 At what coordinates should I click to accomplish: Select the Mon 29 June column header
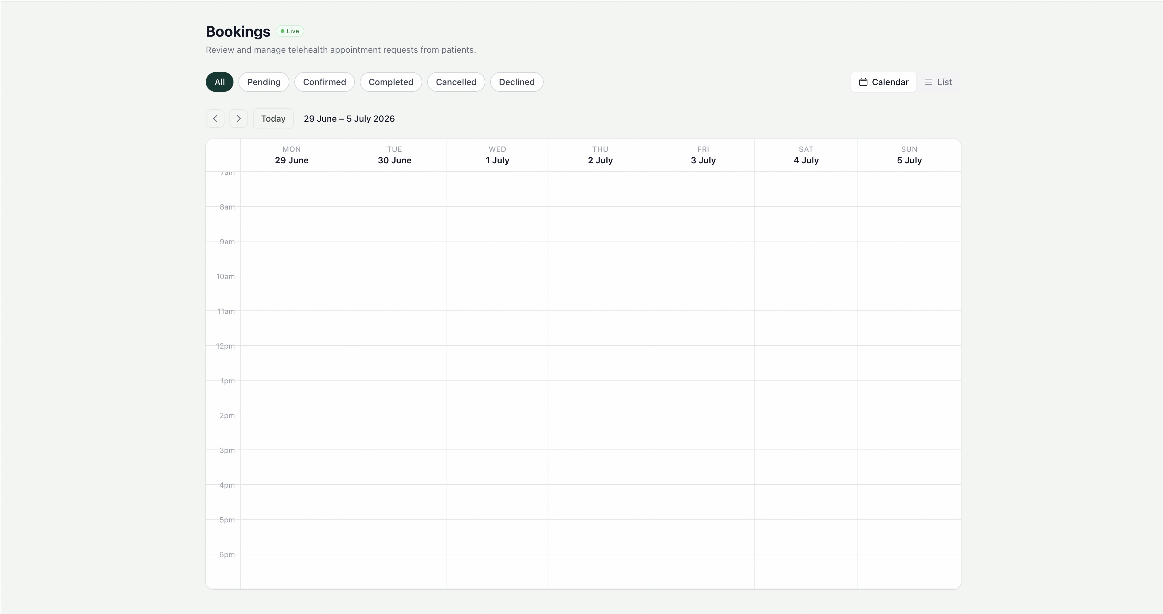point(292,155)
